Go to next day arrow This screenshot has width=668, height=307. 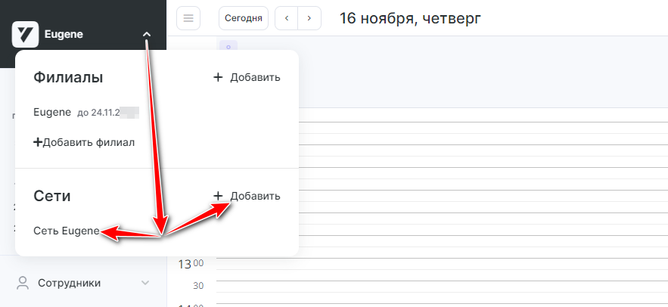pos(309,18)
